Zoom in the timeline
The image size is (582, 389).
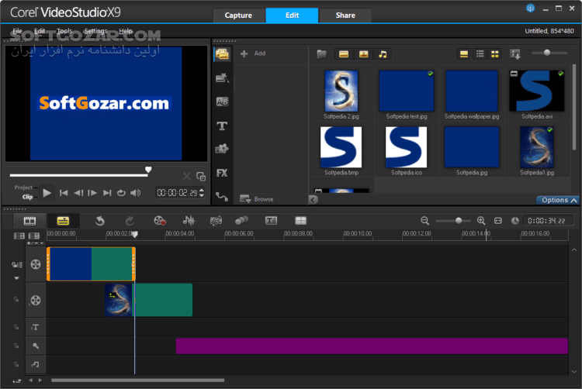tap(481, 221)
